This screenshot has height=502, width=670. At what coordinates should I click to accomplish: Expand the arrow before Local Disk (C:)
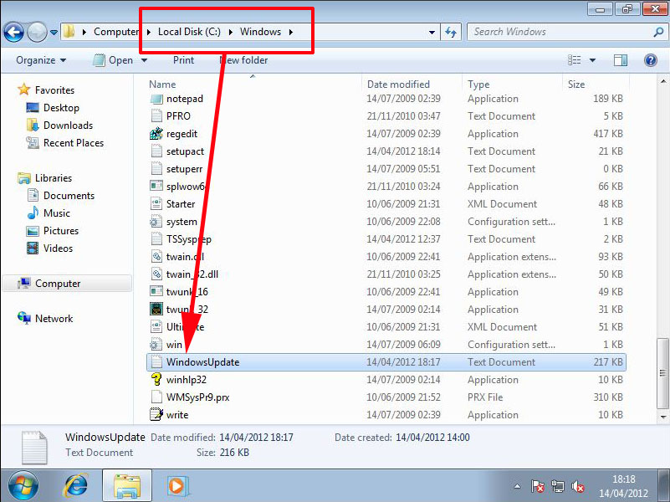tap(149, 32)
